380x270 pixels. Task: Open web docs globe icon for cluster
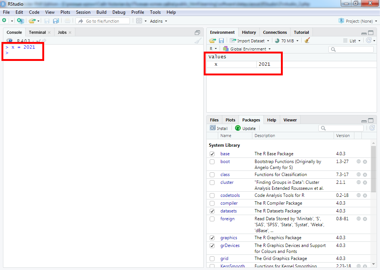coord(358,182)
